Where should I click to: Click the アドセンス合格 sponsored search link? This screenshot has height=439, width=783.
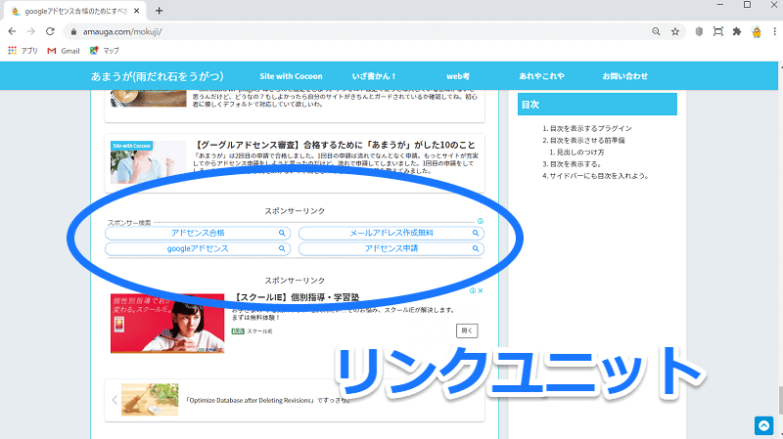click(198, 234)
